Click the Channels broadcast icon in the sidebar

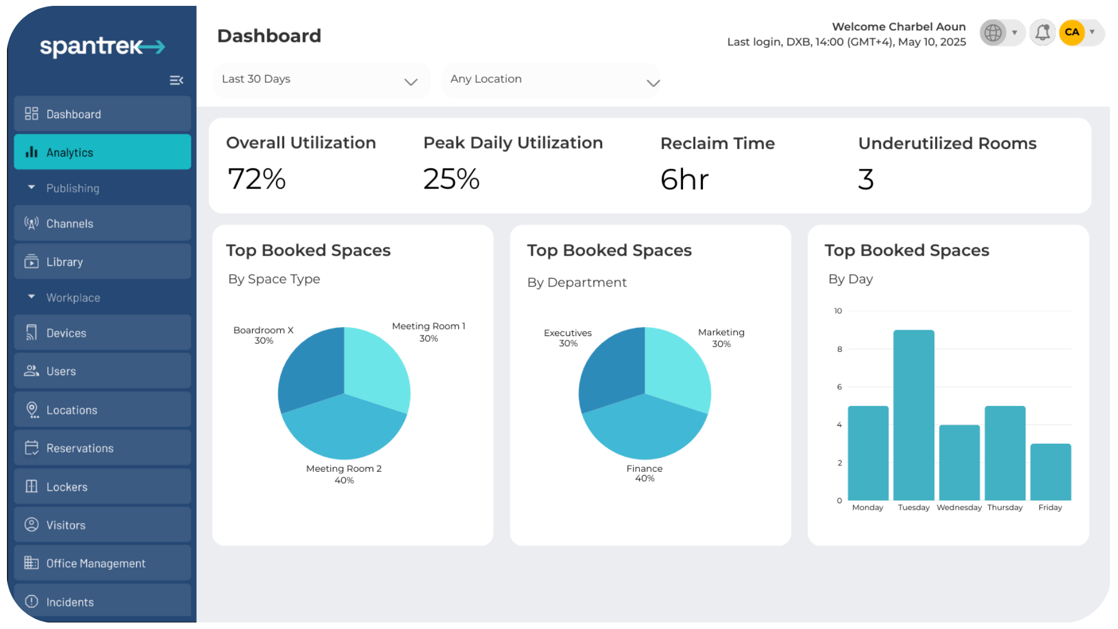(x=31, y=224)
